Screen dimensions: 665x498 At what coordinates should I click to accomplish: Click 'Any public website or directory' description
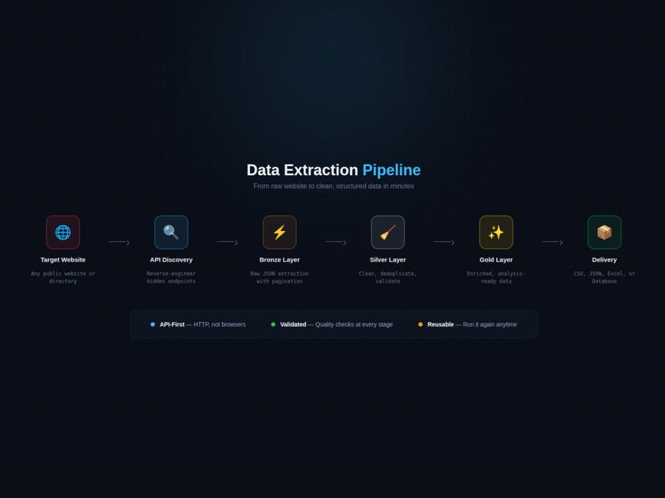(x=63, y=278)
